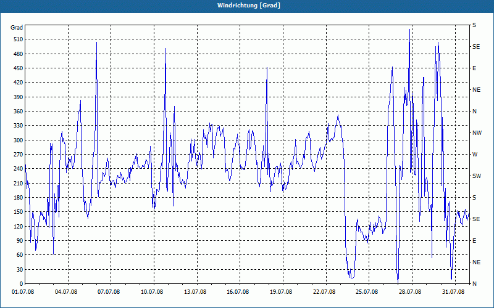The height and width of the screenshot is (308, 494).
Task: Pick the 180 y-axis tick label
Action: (19, 198)
